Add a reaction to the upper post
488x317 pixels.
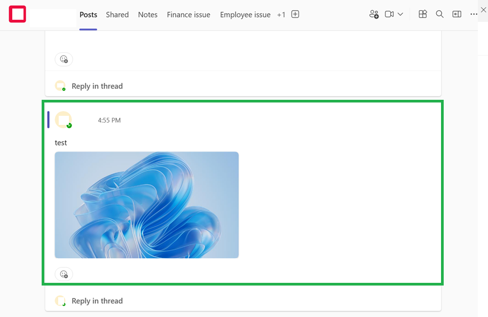point(64,59)
